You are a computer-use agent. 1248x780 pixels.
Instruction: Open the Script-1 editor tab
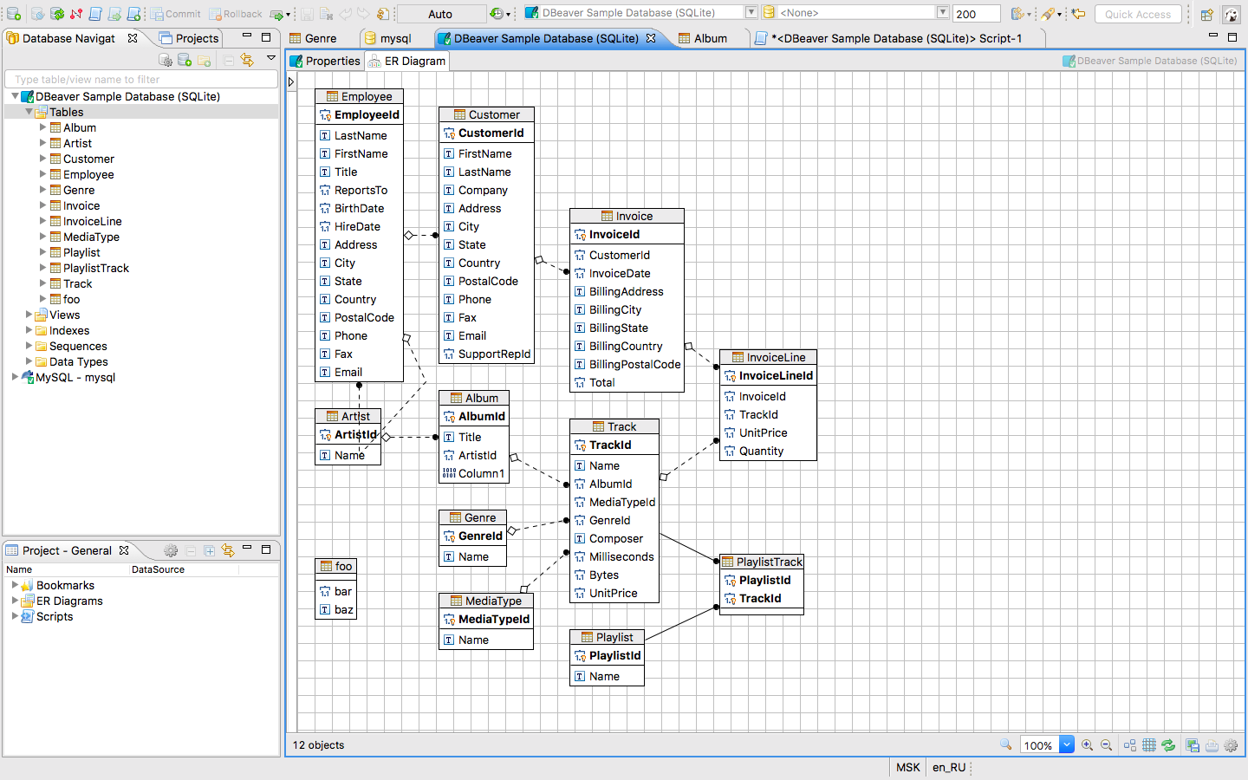click(x=895, y=38)
